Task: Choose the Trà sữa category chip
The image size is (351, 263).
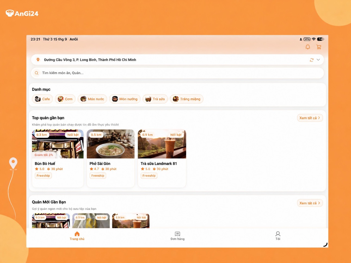Action: point(155,99)
